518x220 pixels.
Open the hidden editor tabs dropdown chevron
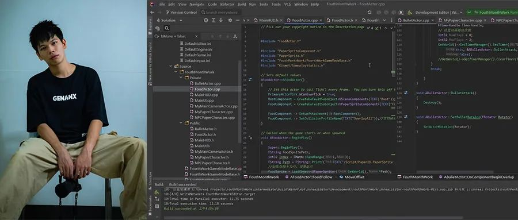[385, 20]
